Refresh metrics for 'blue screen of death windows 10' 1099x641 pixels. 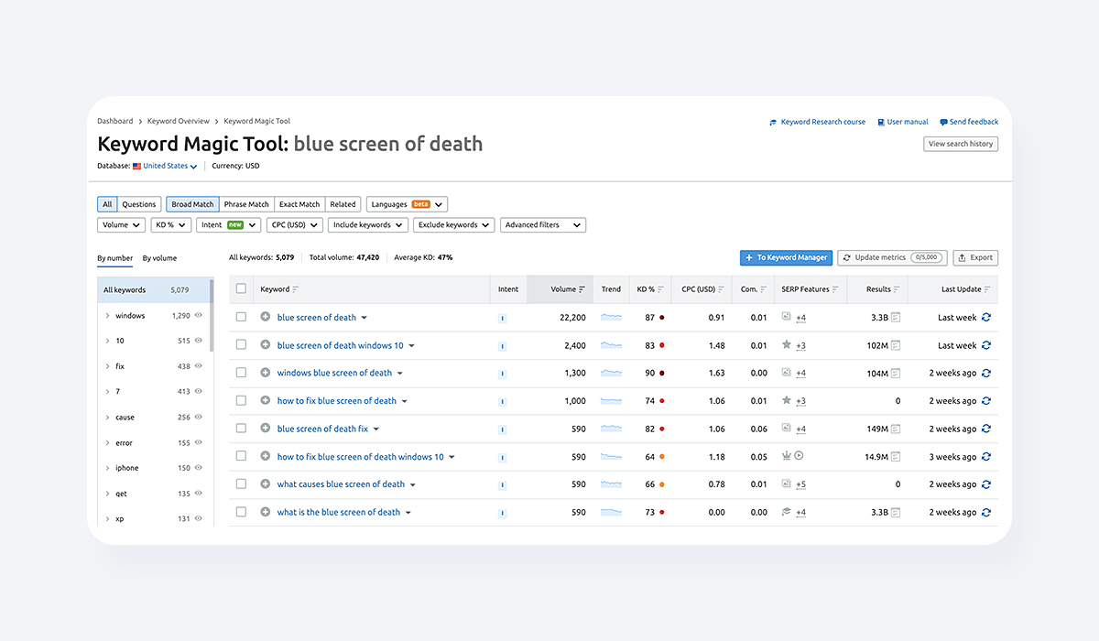coord(986,345)
